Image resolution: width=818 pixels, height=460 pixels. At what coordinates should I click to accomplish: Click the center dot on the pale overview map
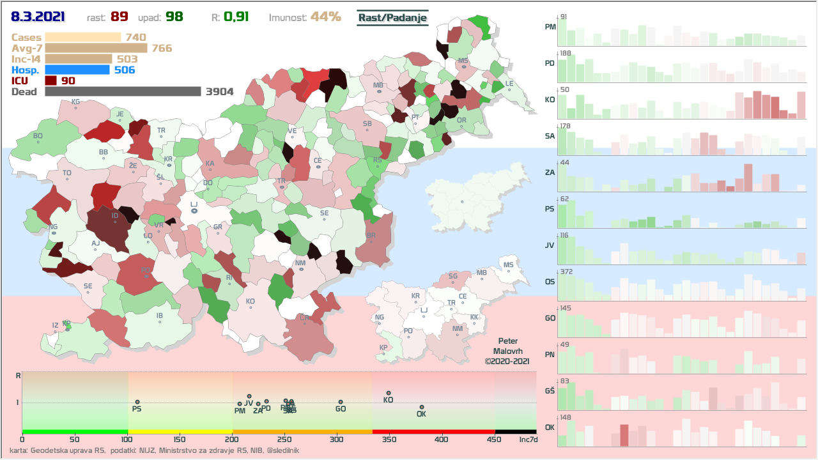462,202
